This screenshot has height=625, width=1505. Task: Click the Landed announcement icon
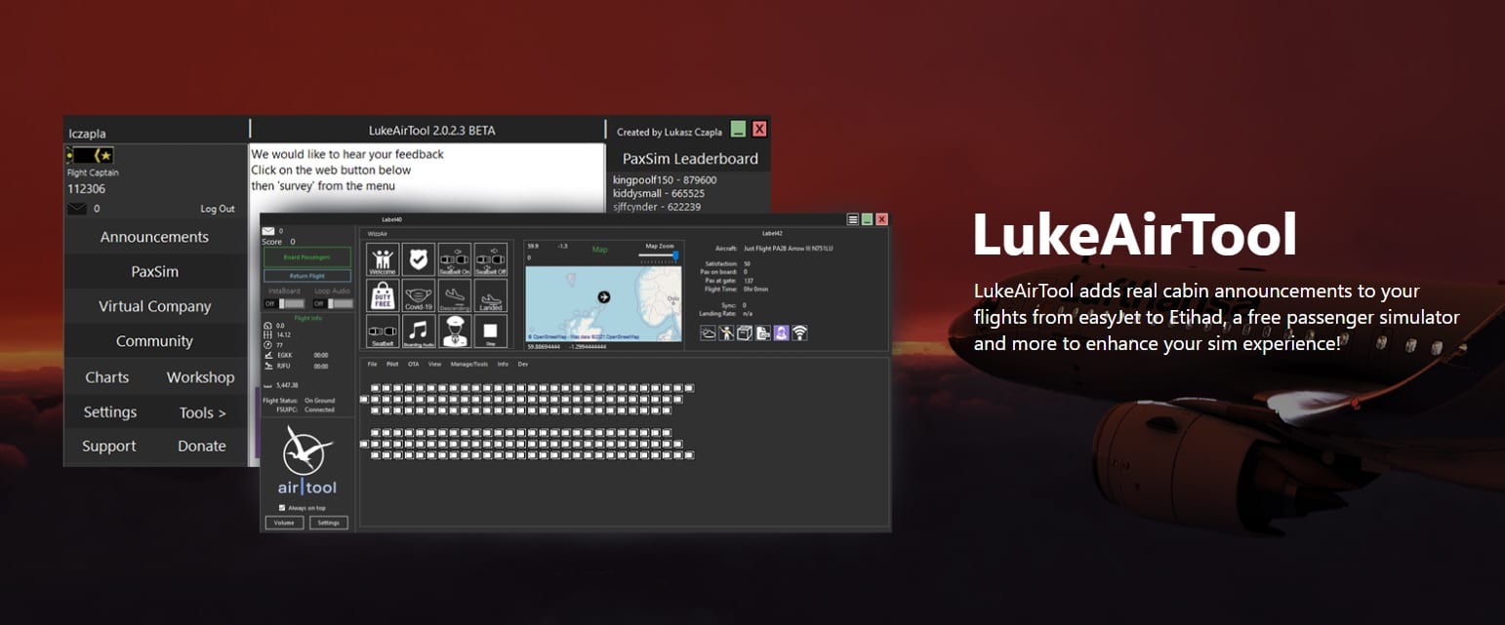(491, 295)
